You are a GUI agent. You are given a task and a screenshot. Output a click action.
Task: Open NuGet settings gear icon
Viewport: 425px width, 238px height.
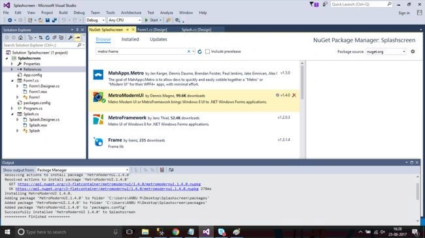(413, 52)
